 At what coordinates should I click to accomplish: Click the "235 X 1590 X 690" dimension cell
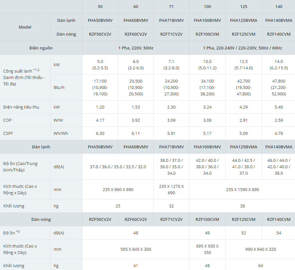pyautogui.click(x=242, y=190)
